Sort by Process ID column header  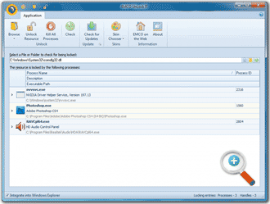247,73
